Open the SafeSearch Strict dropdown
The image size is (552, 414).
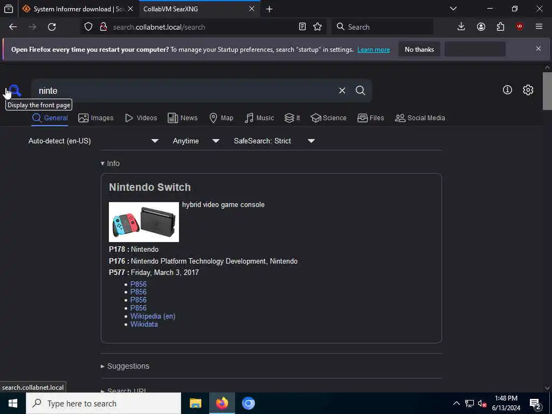click(x=274, y=141)
